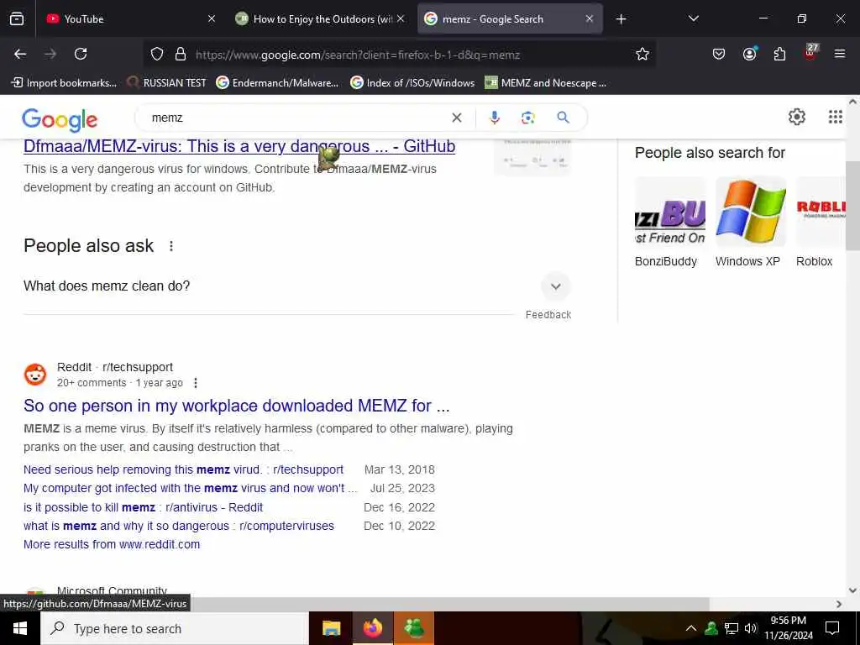The width and height of the screenshot is (860, 645).
Task: Open the Import bookmarks... bookmark
Action: click(64, 83)
